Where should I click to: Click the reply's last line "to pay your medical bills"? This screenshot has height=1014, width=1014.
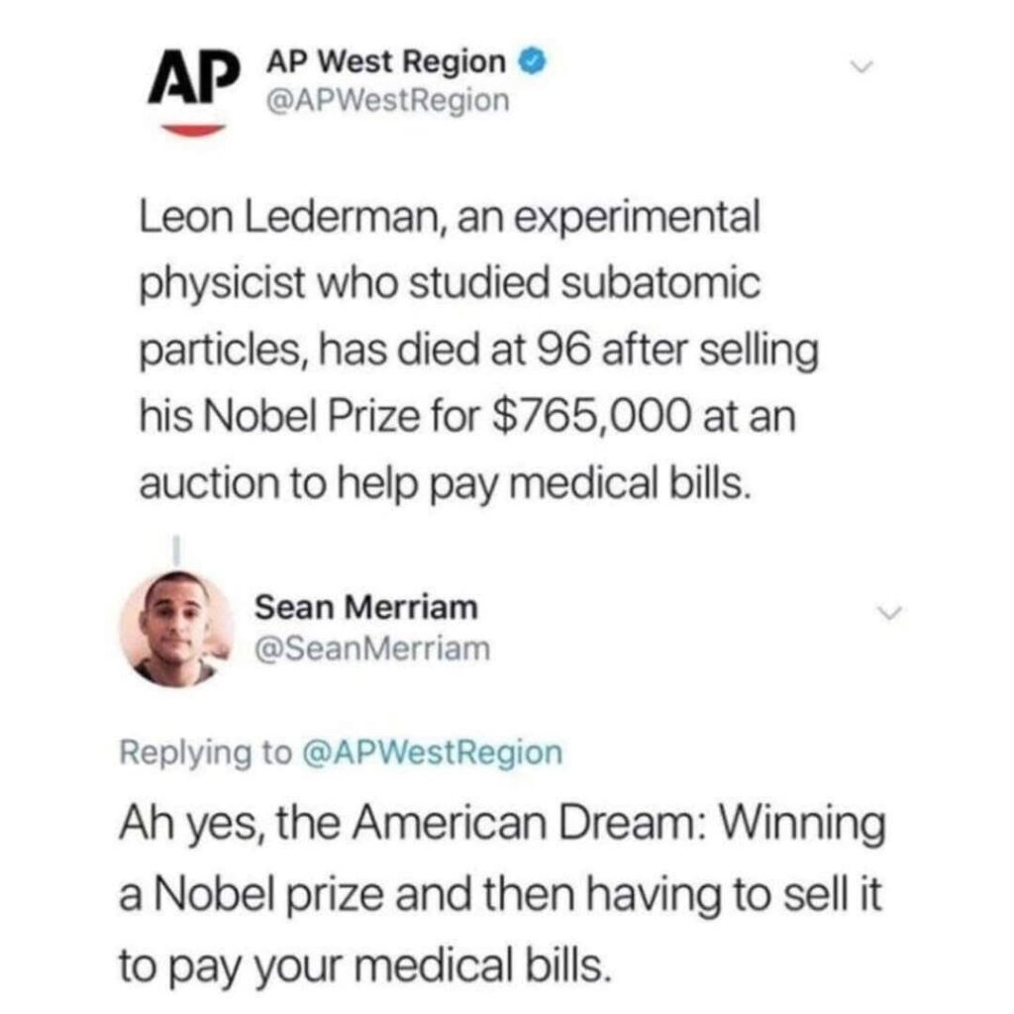[361, 964]
